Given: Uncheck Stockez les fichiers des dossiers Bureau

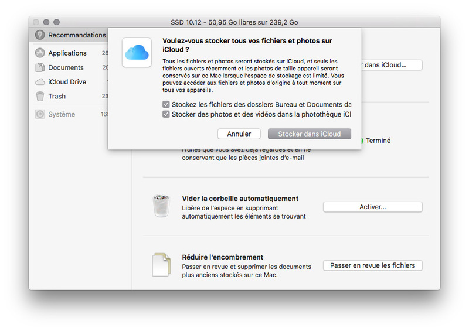Looking at the screenshot, I should tap(166, 104).
